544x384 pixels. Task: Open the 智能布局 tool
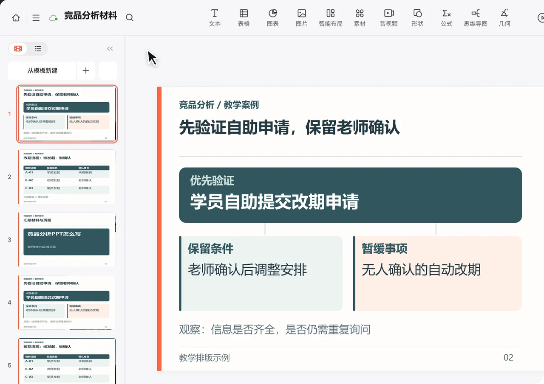click(x=330, y=18)
